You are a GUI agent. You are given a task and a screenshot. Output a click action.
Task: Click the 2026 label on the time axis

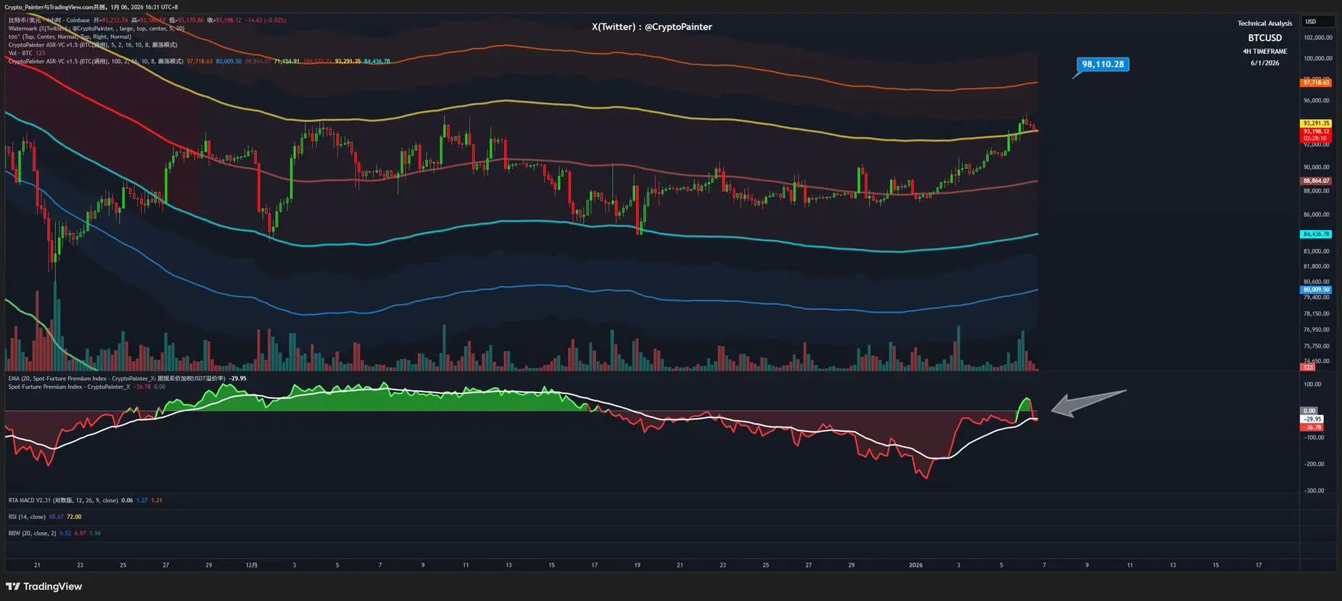(915, 565)
